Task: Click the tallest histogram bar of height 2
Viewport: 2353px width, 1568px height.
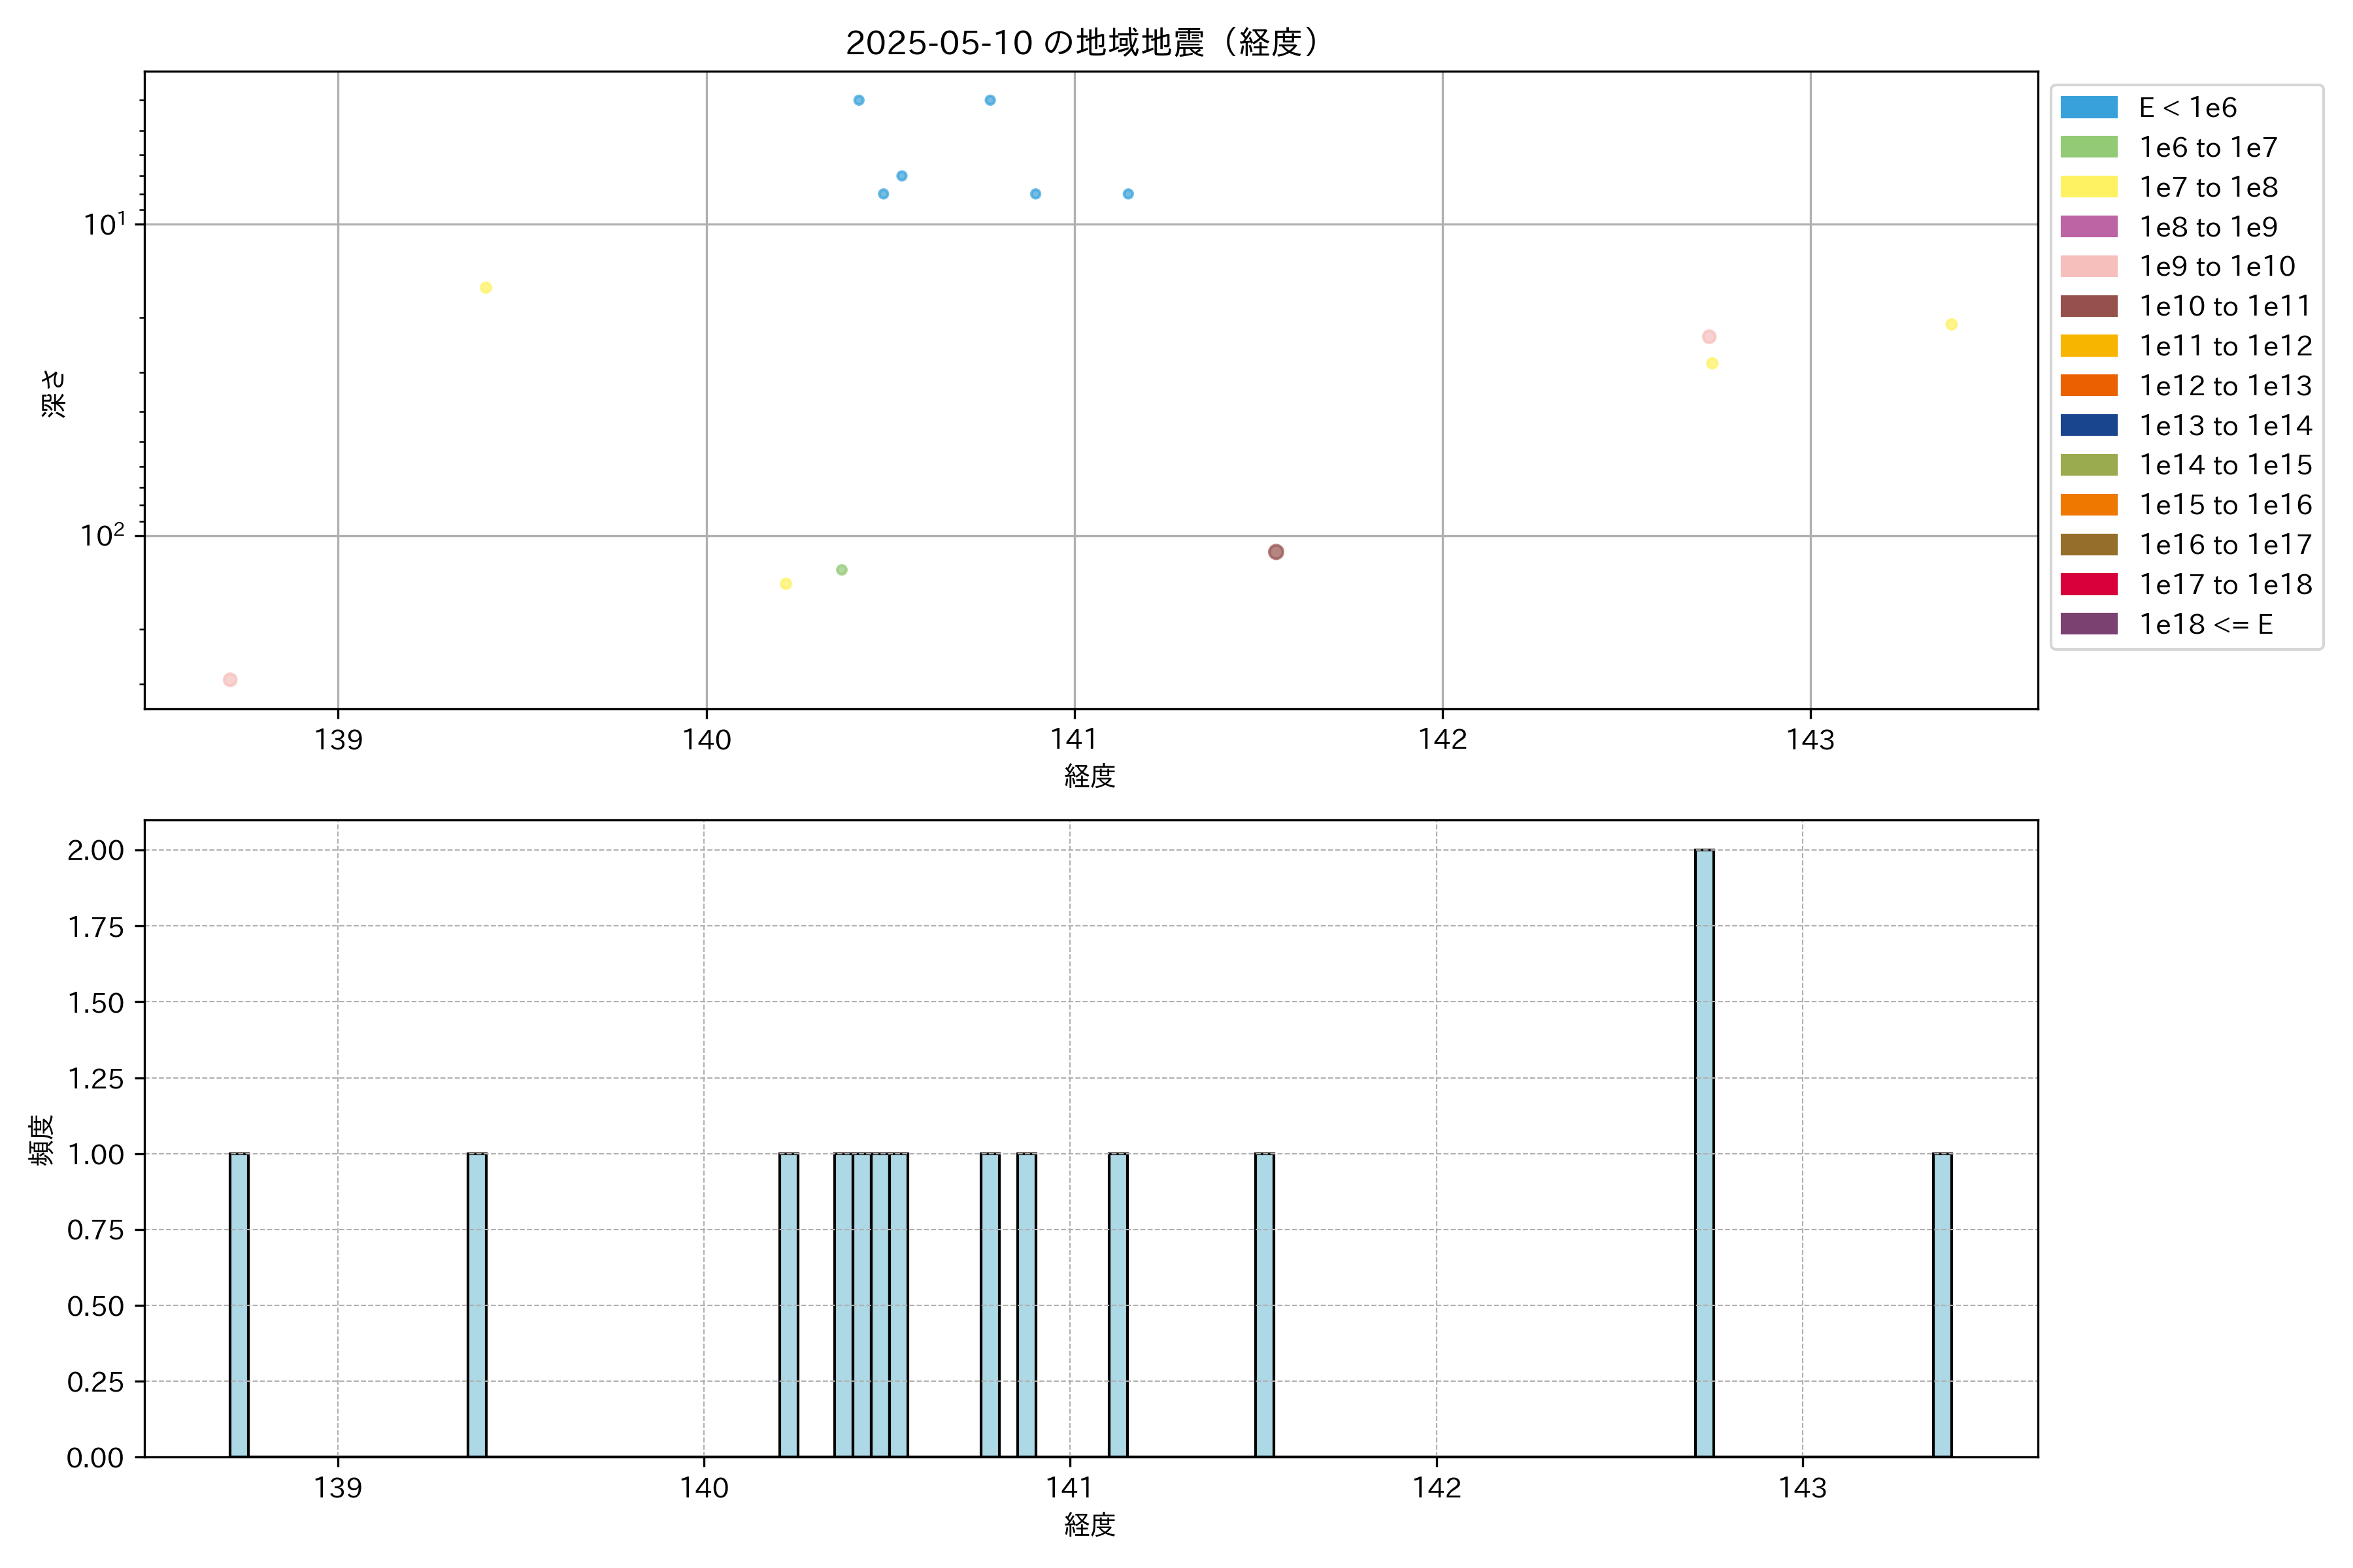Action: click(x=1704, y=1150)
